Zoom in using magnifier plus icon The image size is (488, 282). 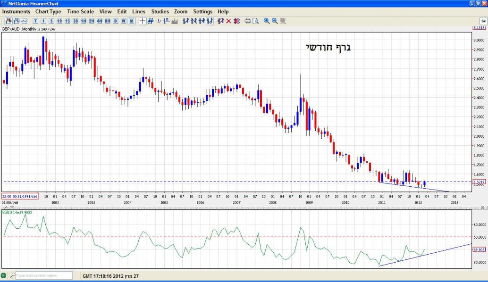tap(267, 21)
